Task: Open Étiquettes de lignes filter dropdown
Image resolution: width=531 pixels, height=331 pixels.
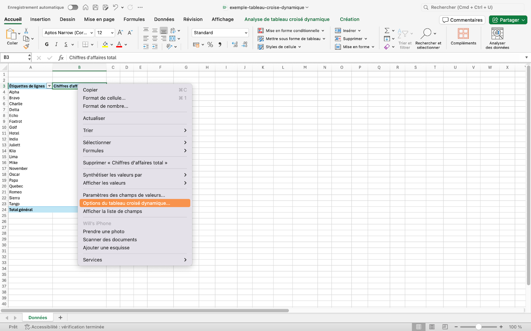Action: tap(49, 86)
